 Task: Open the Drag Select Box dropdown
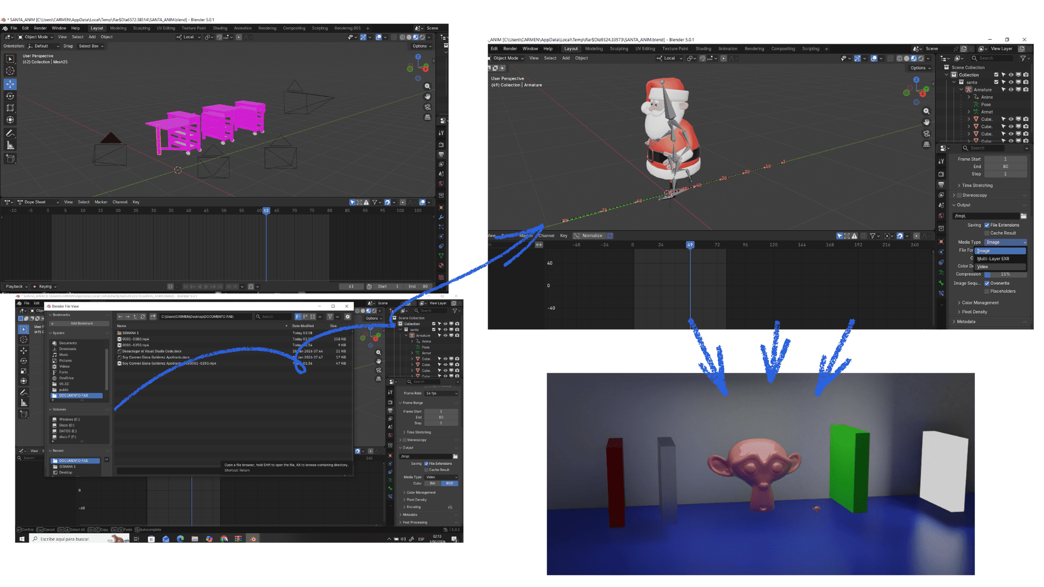[91, 46]
